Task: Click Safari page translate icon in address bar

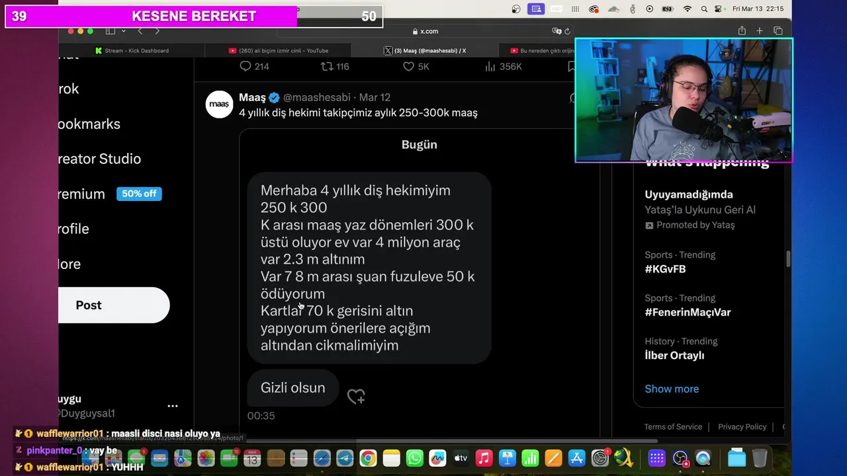Action: pyautogui.click(x=557, y=31)
